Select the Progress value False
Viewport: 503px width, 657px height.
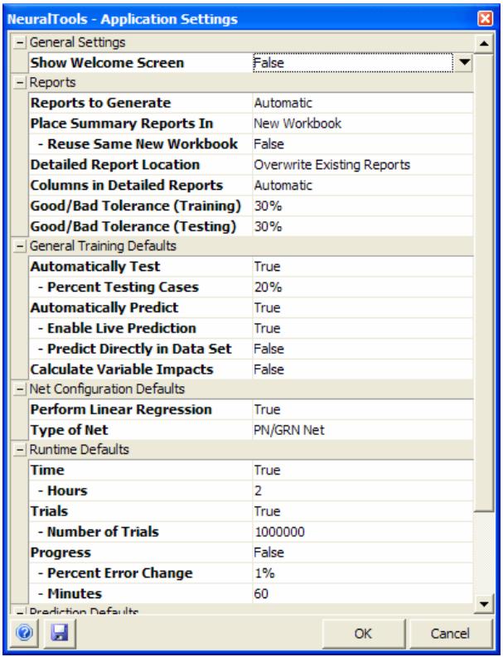[363, 553]
